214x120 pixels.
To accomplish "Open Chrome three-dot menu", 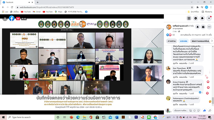I will click(x=211, y=7).
